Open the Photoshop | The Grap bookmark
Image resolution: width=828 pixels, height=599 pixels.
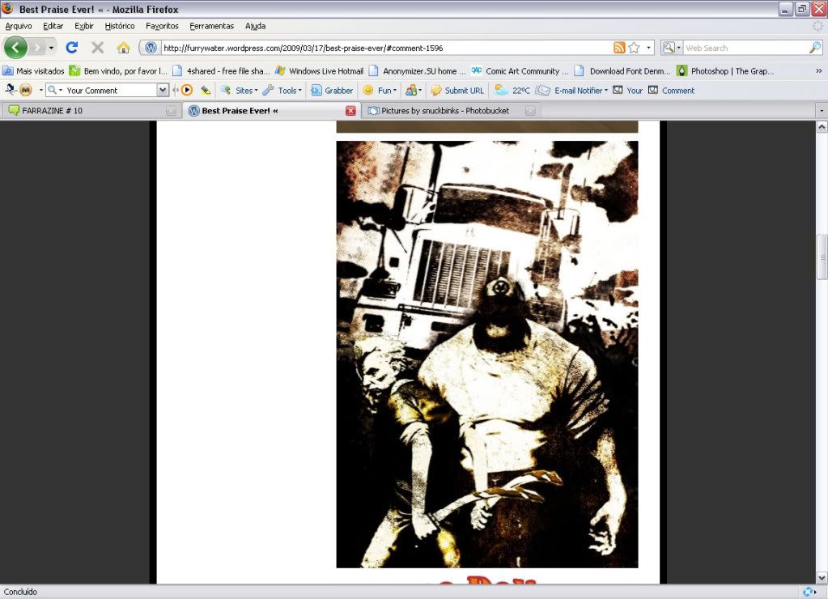click(725, 70)
